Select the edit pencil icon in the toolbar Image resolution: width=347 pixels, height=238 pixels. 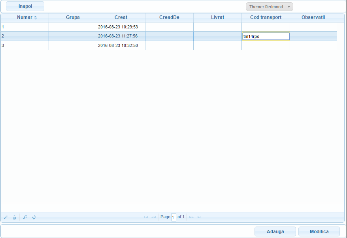(x=6, y=217)
